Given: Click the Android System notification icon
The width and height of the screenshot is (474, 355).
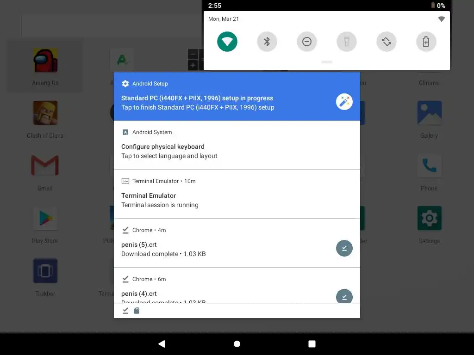Looking at the screenshot, I should tap(125, 132).
